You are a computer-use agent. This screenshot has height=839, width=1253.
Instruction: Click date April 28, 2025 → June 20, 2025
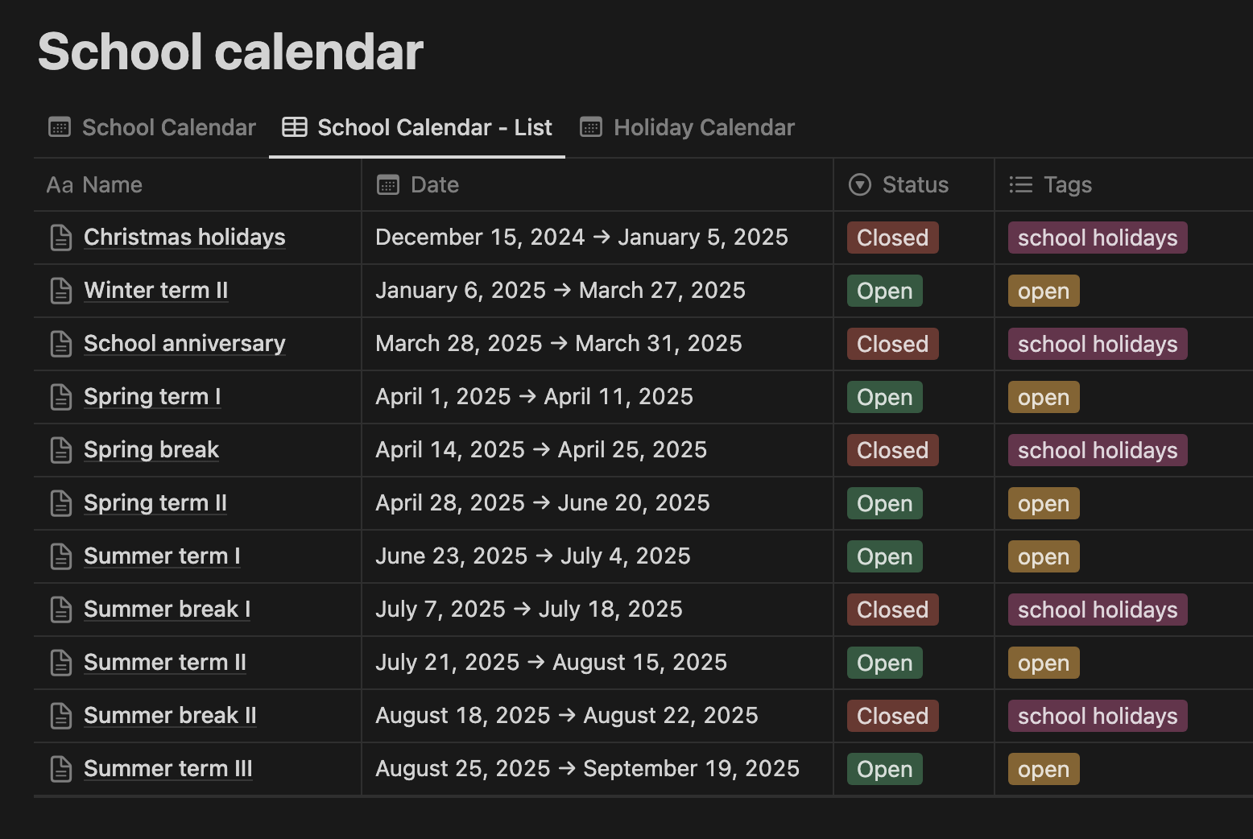click(543, 503)
